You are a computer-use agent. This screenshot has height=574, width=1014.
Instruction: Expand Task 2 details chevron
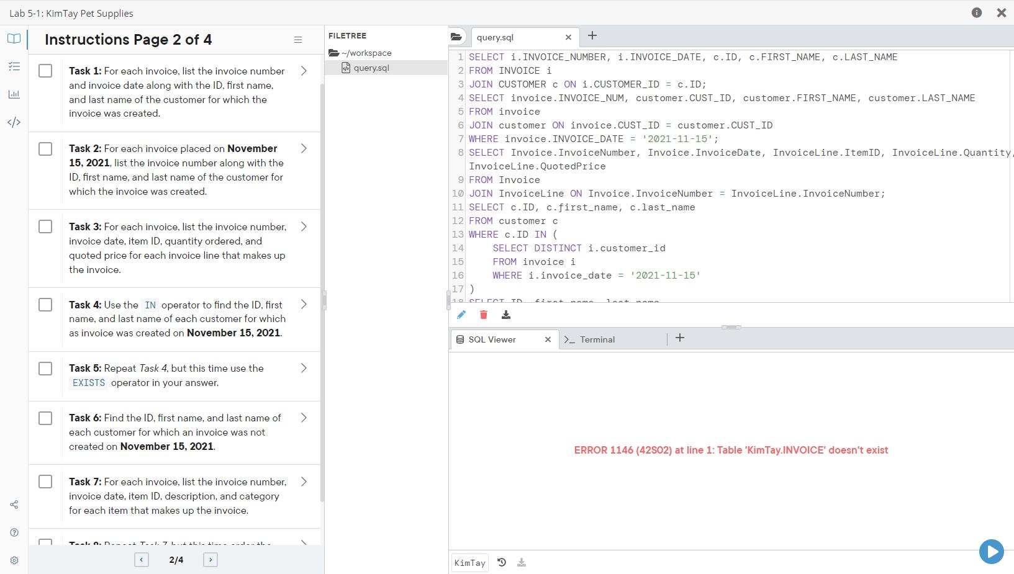[x=304, y=148]
